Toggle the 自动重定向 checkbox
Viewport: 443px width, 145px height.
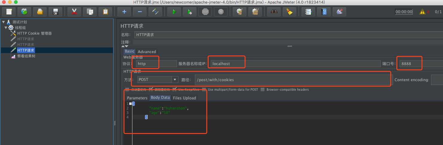coord(127,90)
